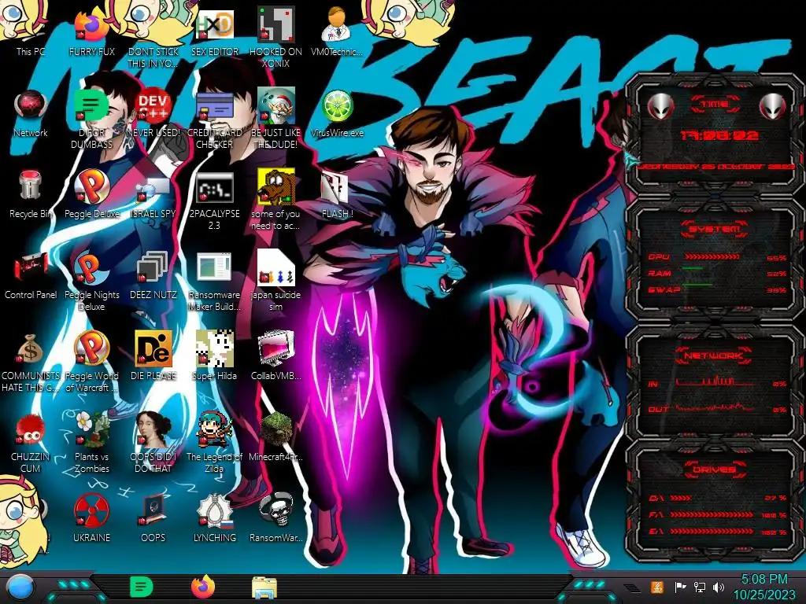Select the FURRY FUX Firefox shortcut

pos(91,32)
